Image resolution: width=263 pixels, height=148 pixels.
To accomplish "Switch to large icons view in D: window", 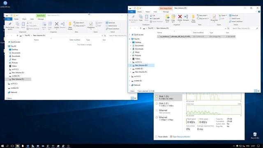I will pyautogui.click(x=258, y=91).
